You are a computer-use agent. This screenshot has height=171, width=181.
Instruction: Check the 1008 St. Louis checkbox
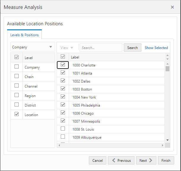[63, 129]
